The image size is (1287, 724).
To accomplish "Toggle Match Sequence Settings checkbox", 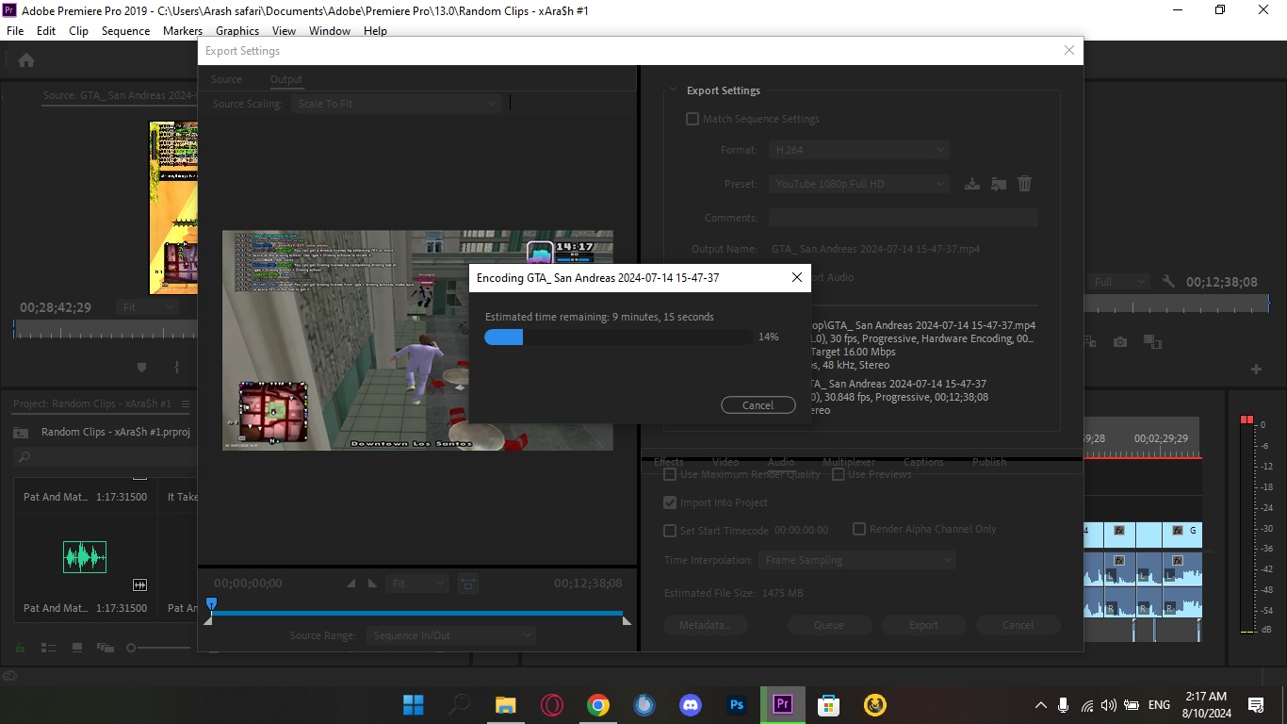I will 692,119.
